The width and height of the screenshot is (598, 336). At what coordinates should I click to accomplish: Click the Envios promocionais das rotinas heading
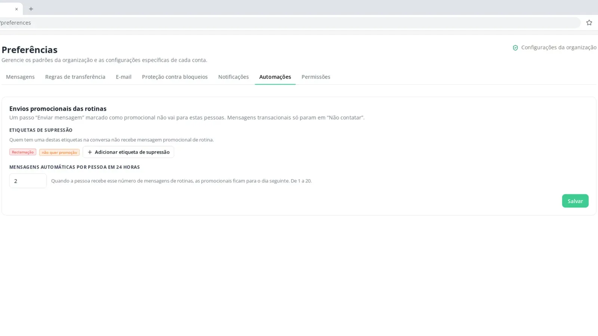pyautogui.click(x=58, y=109)
